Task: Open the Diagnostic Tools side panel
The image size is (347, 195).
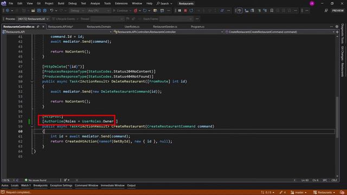Action: pyautogui.click(x=343, y=34)
